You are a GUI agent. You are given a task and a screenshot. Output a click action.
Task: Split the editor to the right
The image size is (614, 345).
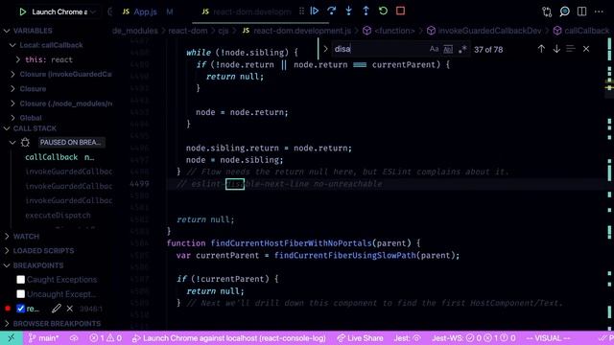tap(582, 11)
